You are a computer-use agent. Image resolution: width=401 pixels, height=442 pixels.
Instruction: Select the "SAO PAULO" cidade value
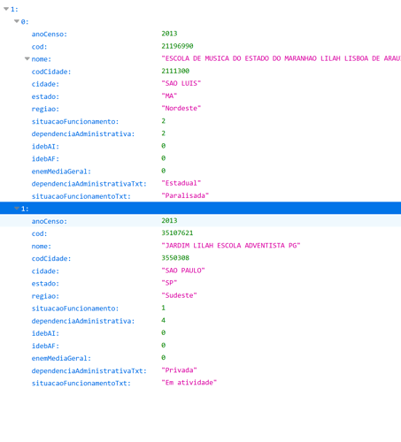coord(183,271)
